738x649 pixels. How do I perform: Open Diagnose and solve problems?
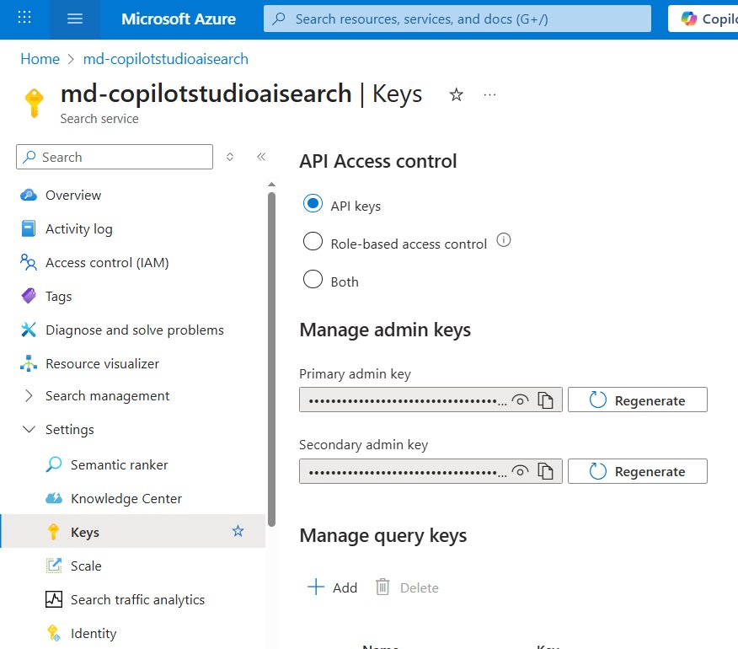[x=135, y=330]
